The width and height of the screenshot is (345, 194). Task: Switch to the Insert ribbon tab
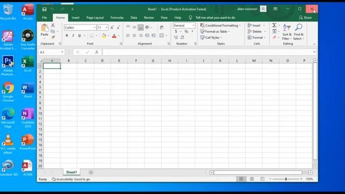(75, 18)
